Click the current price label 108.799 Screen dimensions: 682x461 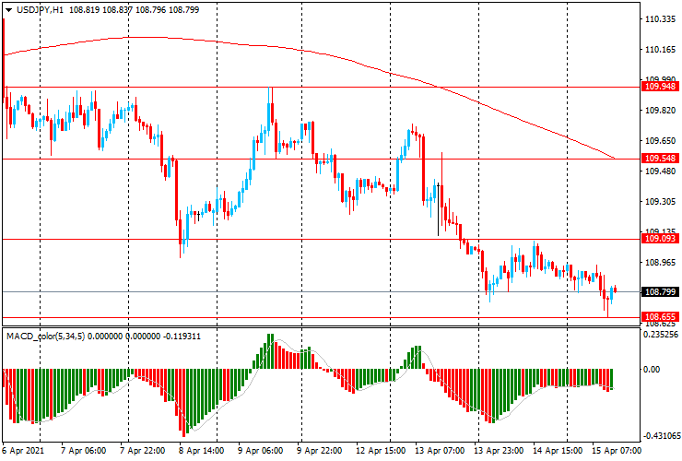(x=660, y=291)
